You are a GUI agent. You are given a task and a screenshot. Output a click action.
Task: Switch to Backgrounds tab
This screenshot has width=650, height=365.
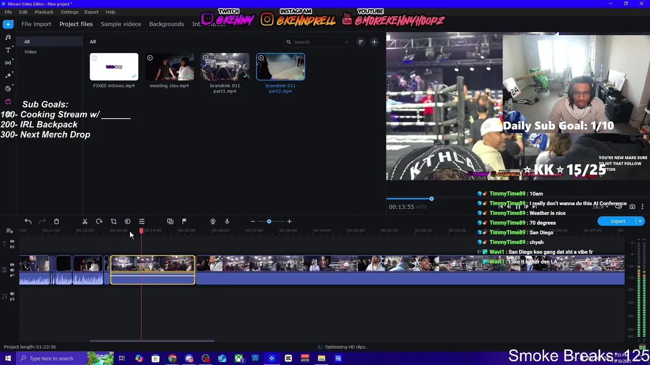167,24
